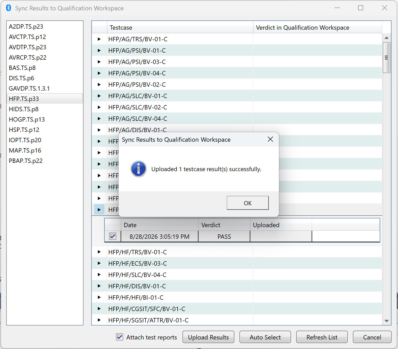Select HOGP.TS.p13 in the test suite list
This screenshot has height=349, width=398.
pyautogui.click(x=45, y=120)
